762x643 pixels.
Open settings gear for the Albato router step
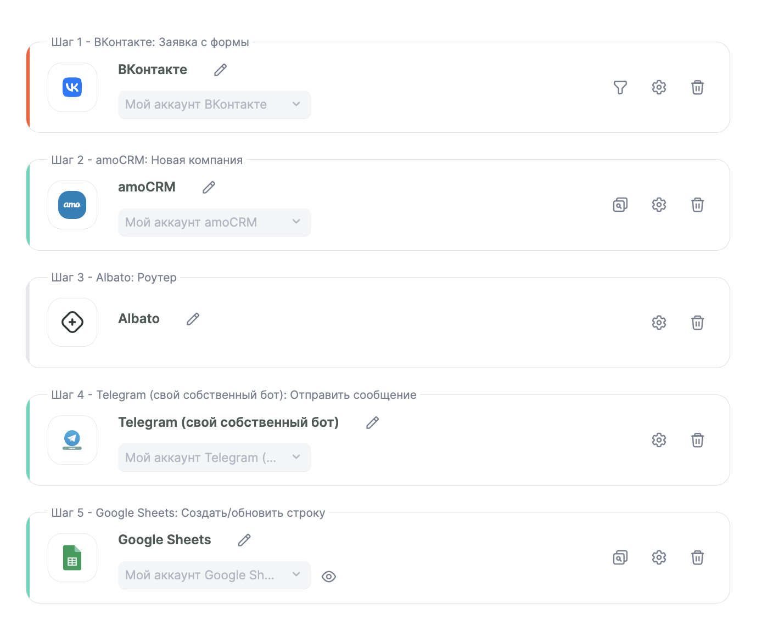659,323
